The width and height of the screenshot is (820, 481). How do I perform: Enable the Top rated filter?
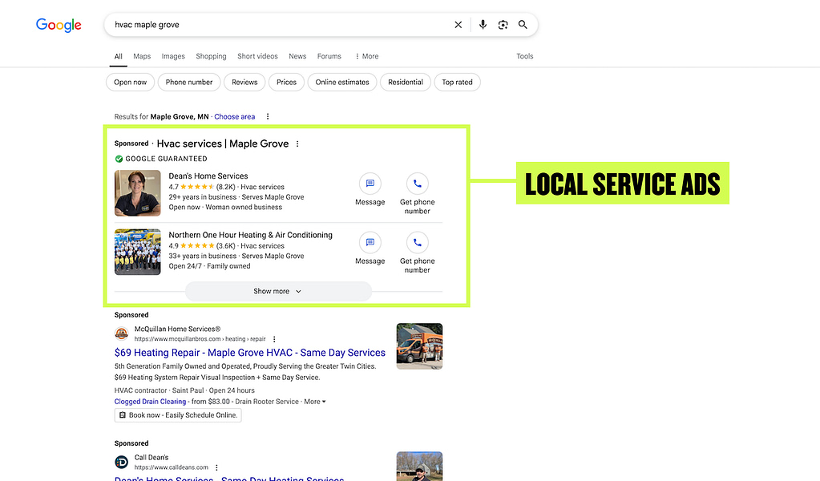click(x=457, y=82)
